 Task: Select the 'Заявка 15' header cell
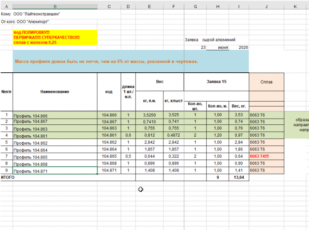click(x=216, y=82)
